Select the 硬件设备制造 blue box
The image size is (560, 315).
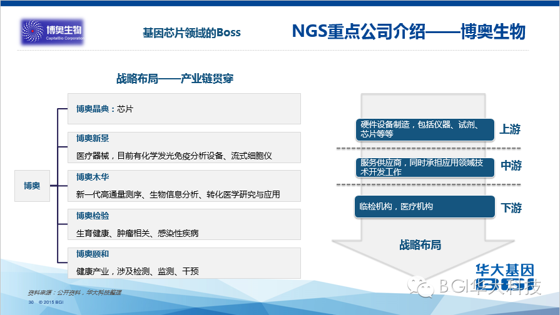click(x=425, y=129)
